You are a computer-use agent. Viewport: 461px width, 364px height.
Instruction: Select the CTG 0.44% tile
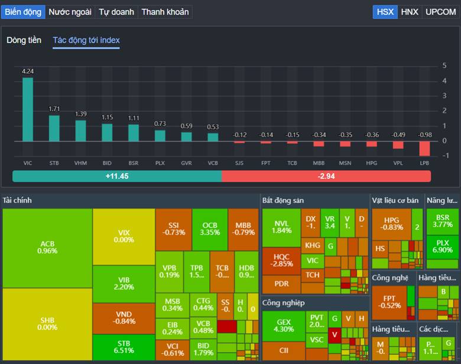(x=203, y=304)
